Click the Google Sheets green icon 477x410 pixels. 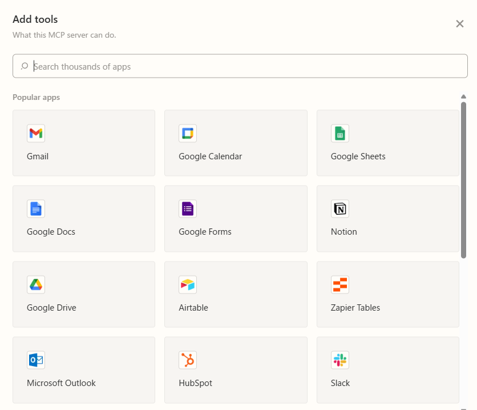coord(340,133)
